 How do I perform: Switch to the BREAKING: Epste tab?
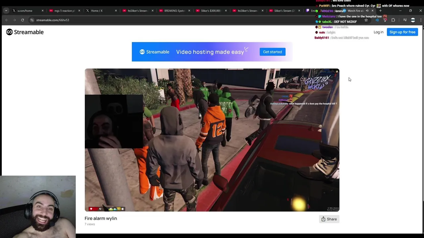pos(175,11)
